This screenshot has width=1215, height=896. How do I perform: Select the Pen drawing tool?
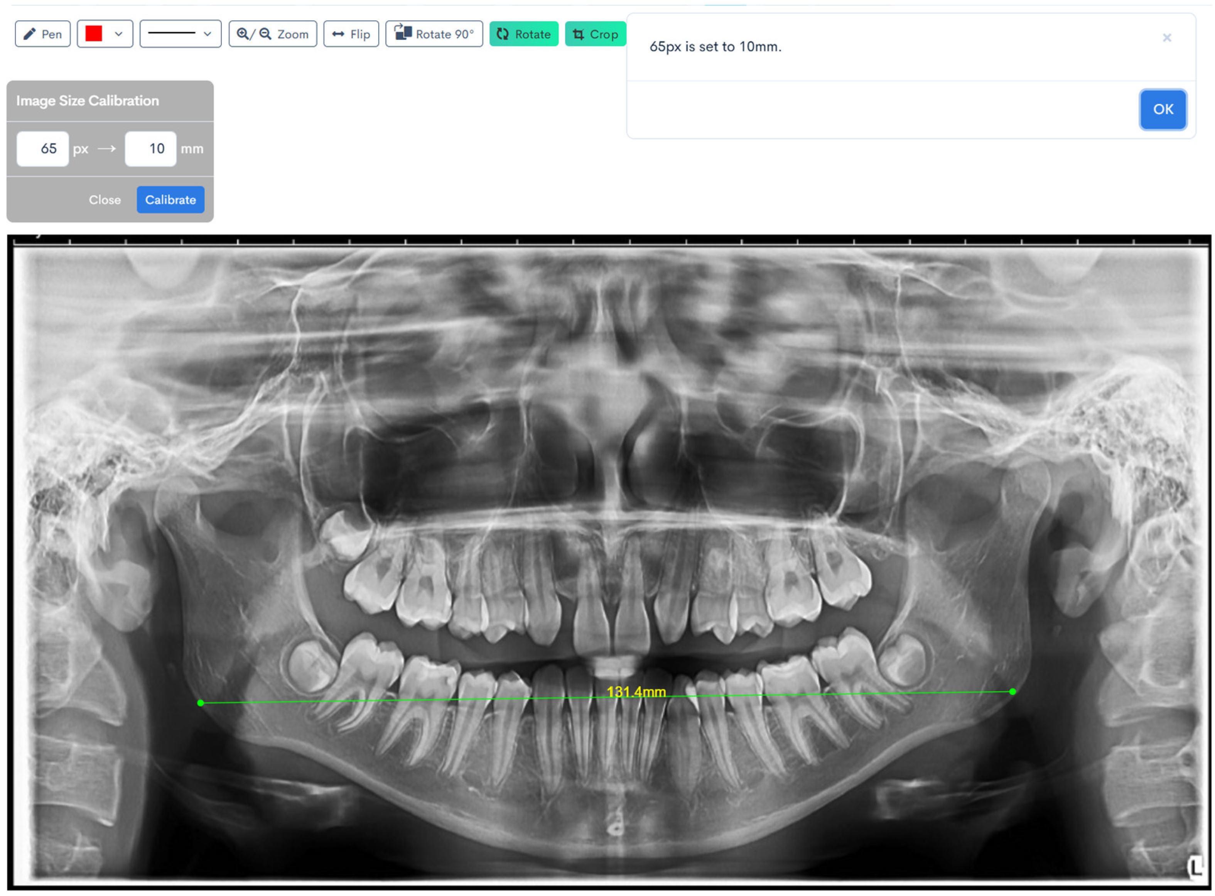pos(42,34)
